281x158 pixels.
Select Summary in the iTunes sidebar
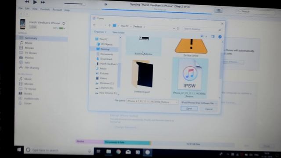coord(43,38)
